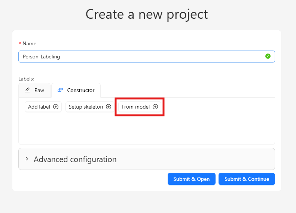Focus the Name field containing Person_Labeling
This screenshot has width=296, height=213.
146,57
